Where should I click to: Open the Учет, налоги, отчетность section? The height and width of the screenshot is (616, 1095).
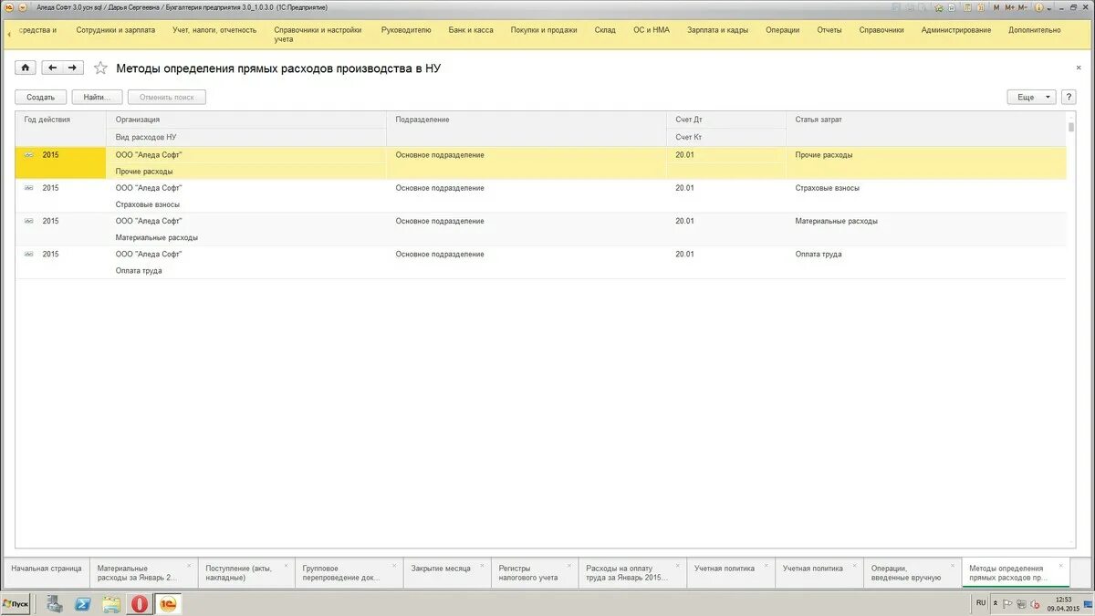(x=214, y=30)
